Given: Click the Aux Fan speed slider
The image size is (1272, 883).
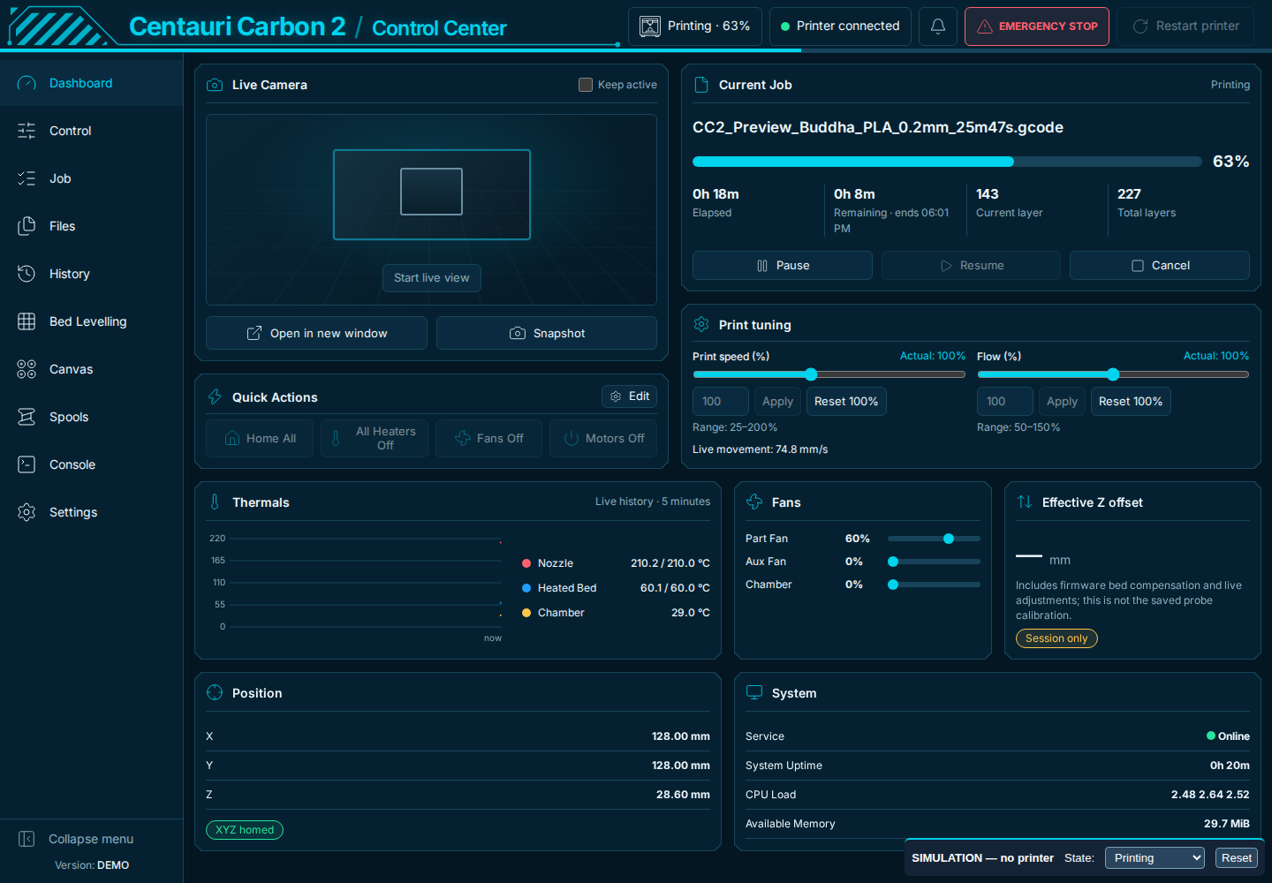Looking at the screenshot, I should 934,562.
